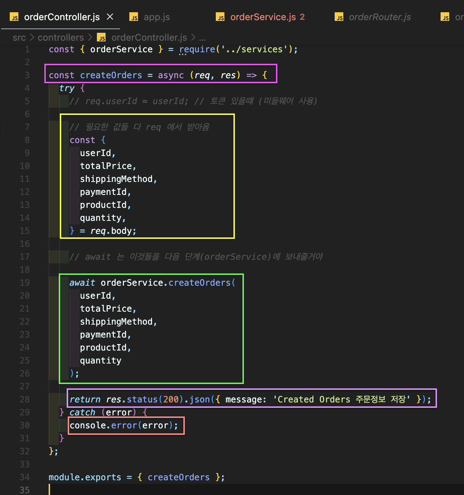
Task: Click the commented req.userId line 5
Action: click(193, 101)
